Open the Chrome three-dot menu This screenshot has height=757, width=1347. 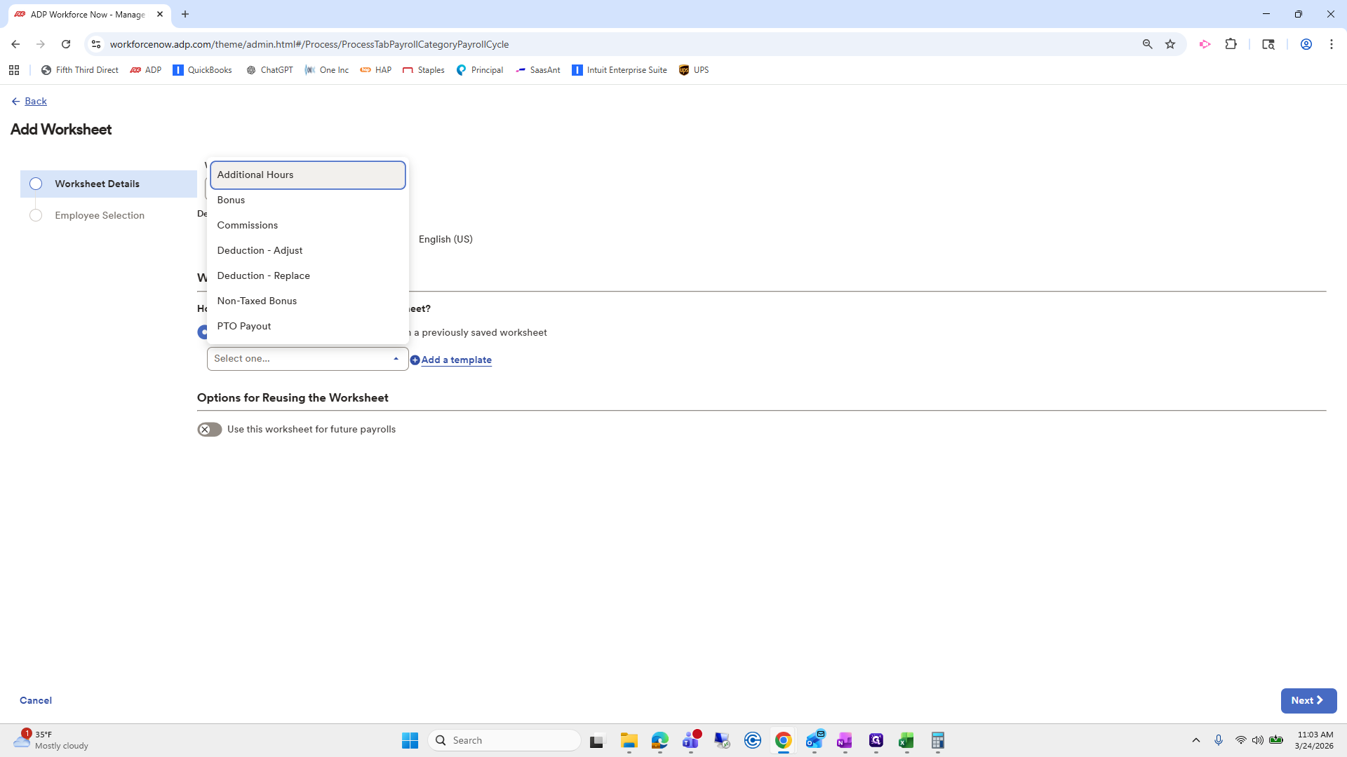pyautogui.click(x=1331, y=44)
